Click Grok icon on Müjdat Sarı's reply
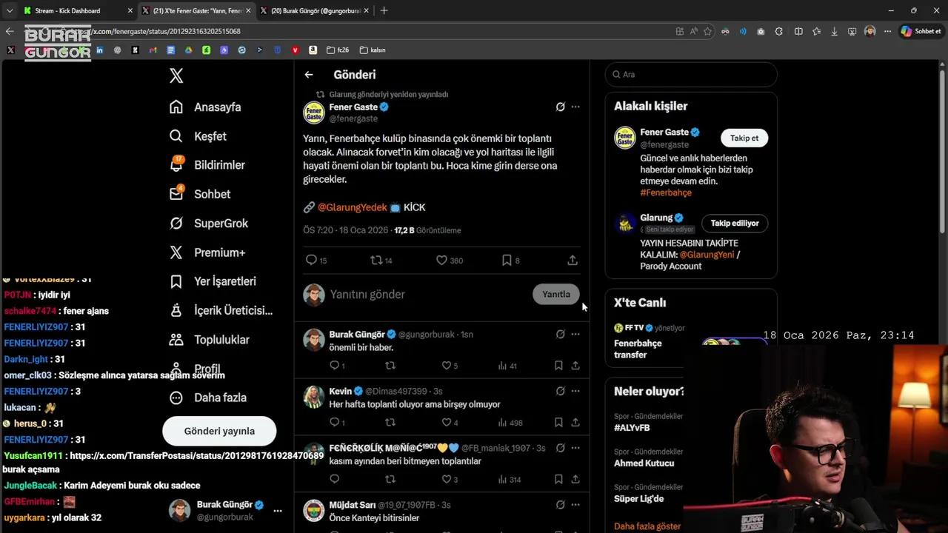 point(561,505)
